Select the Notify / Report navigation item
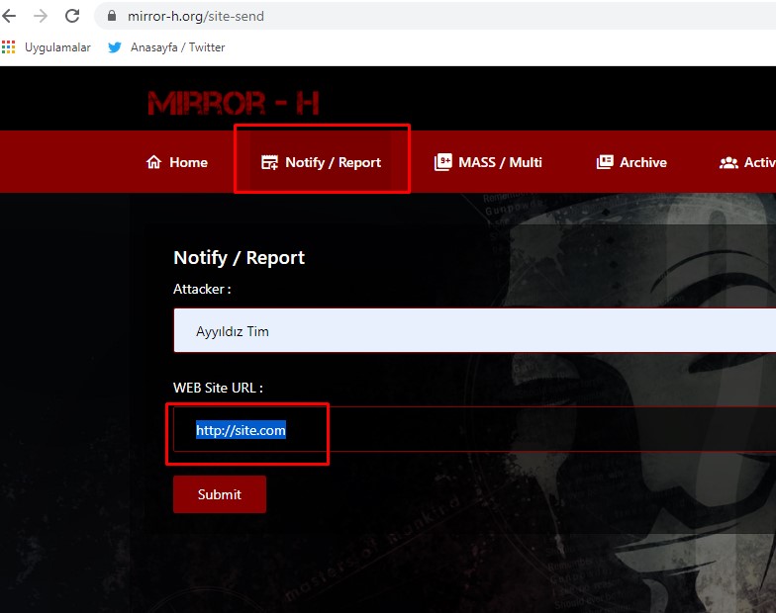The width and height of the screenshot is (776, 613). pos(333,162)
